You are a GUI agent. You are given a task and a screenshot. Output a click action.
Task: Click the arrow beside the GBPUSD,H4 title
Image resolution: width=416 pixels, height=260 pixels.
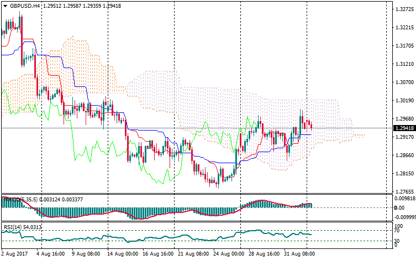(x=4, y=6)
